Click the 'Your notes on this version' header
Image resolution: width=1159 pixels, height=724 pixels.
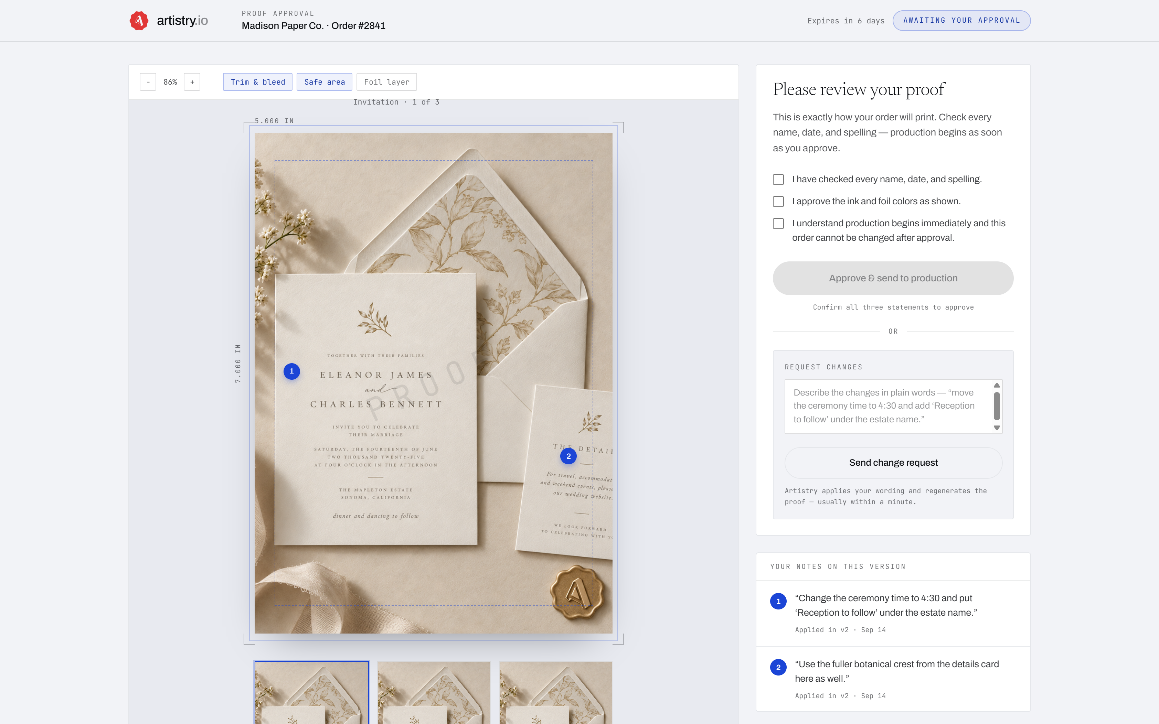(838, 566)
